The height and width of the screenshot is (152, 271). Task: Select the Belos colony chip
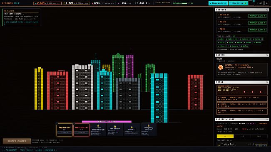tap(244, 46)
